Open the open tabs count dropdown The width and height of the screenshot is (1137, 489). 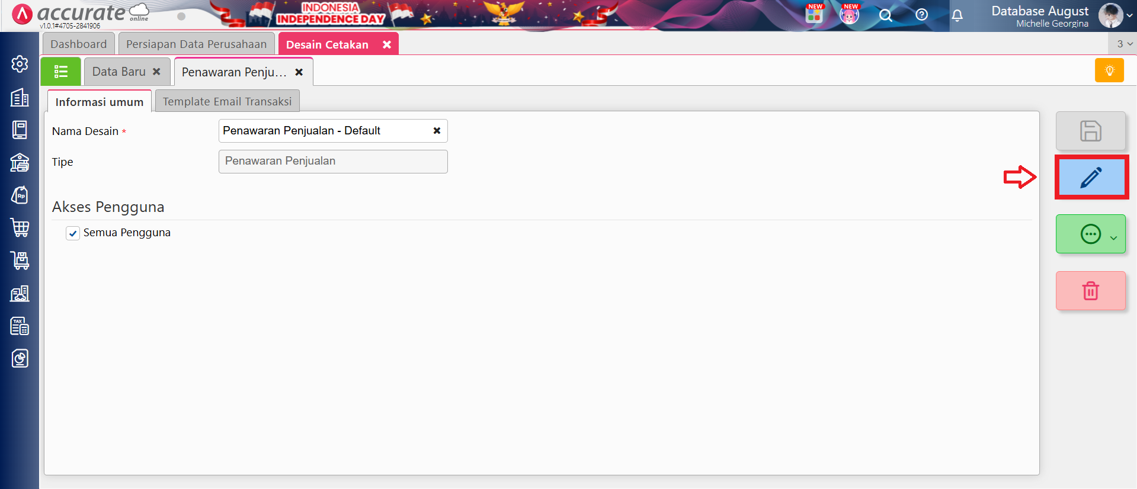[1124, 44]
